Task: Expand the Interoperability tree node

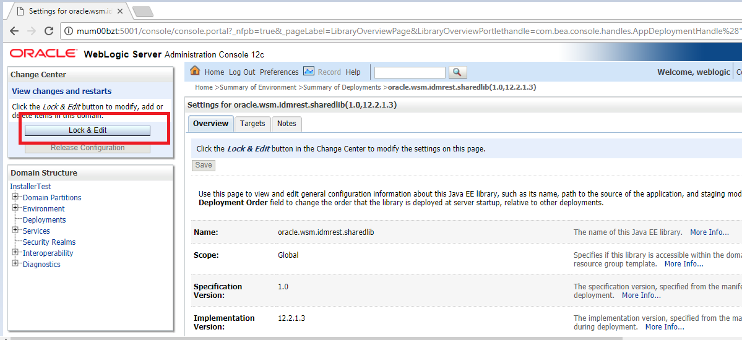Action: (15, 252)
